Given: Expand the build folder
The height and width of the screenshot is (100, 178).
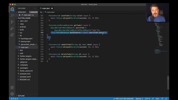Looking at the screenshot, I should point(18,30).
